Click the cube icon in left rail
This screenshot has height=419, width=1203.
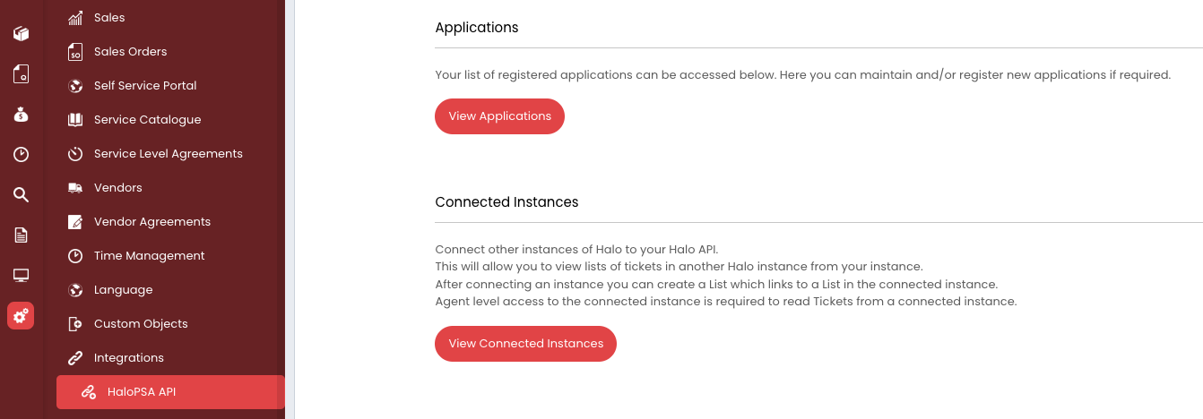click(21, 34)
